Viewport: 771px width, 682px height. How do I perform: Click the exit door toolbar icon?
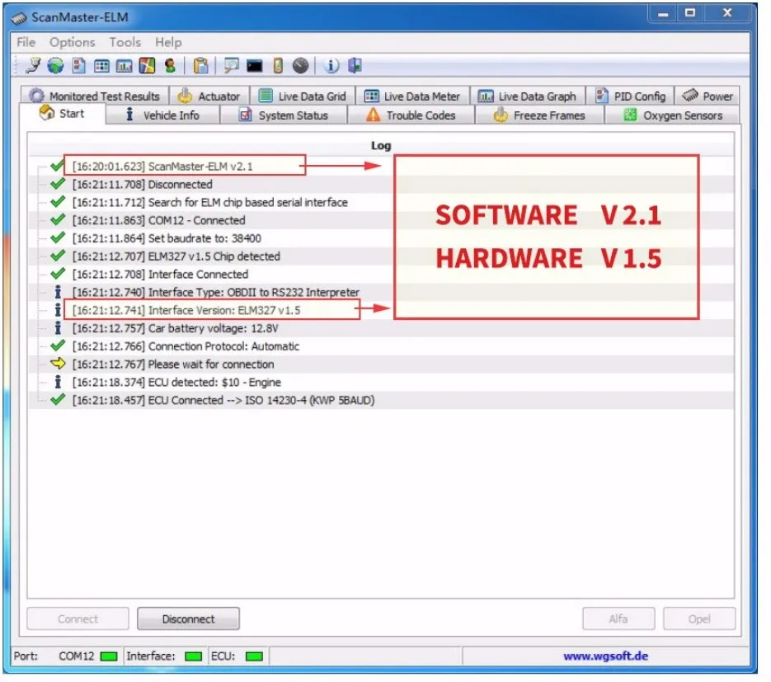(x=355, y=65)
